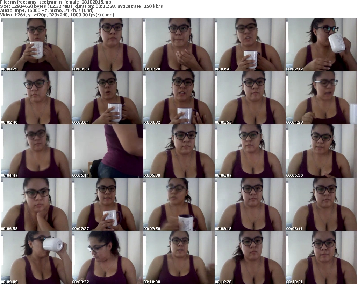Screen dimensions: 358x284
Task: Open the 00:05:14 preview frame
Action: pos(108,151)
